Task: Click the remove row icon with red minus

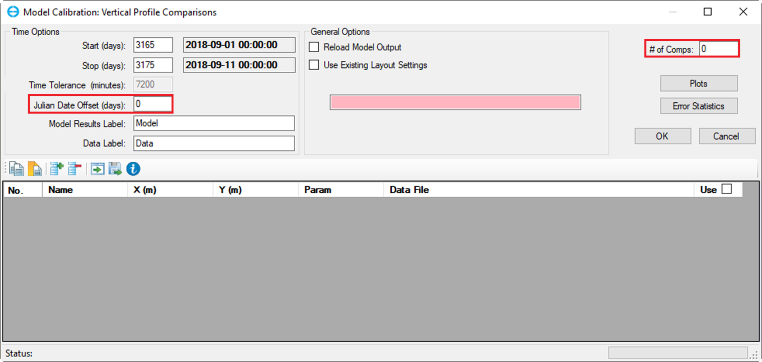Action: pos(74,169)
